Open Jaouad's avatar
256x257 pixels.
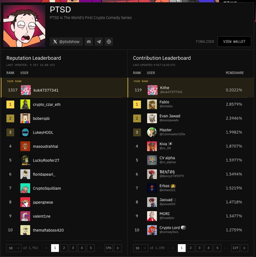(152, 202)
